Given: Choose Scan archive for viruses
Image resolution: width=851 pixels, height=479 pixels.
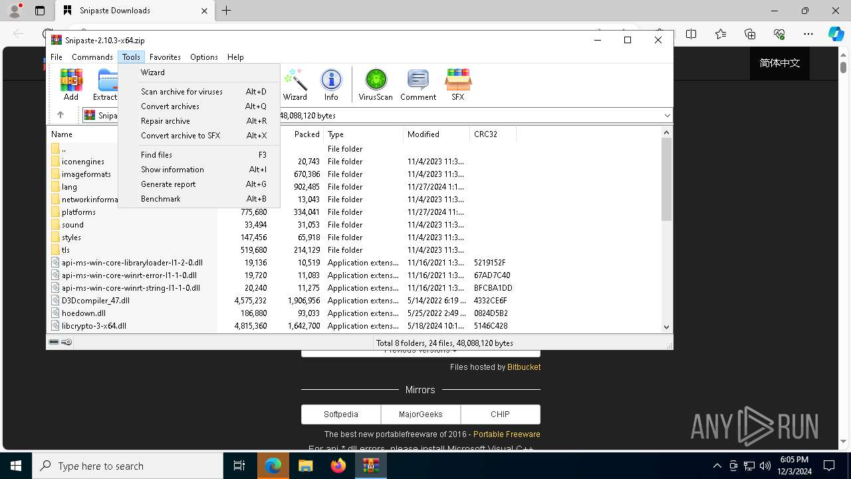Looking at the screenshot, I should pyautogui.click(x=199, y=92).
